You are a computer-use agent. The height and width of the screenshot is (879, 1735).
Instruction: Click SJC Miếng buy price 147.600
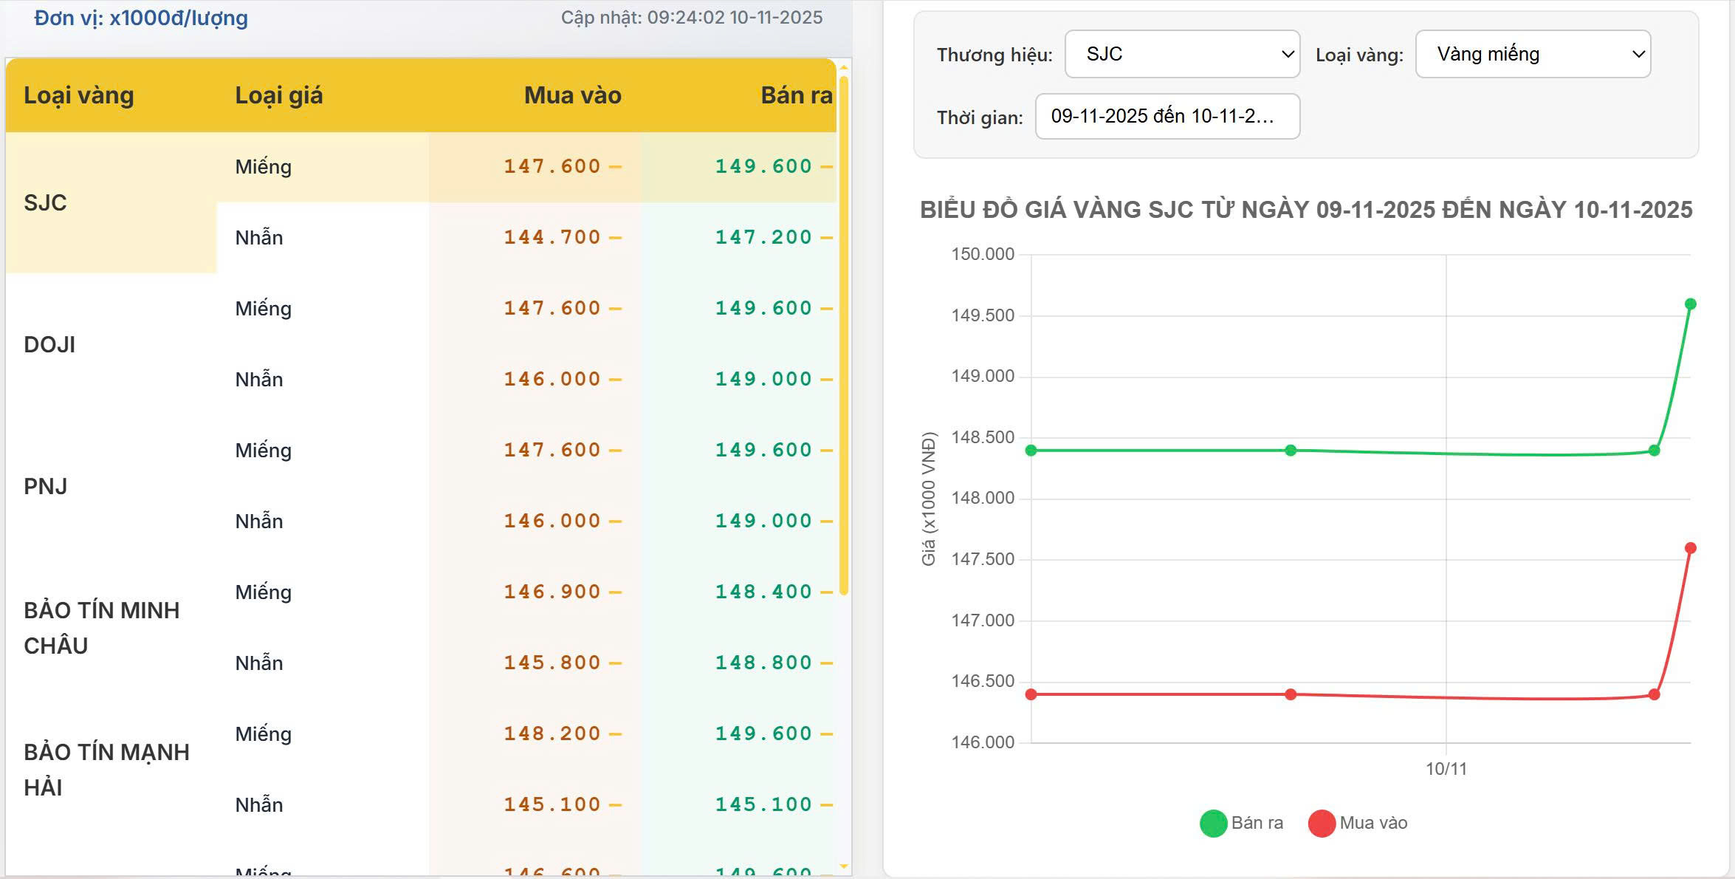[552, 166]
